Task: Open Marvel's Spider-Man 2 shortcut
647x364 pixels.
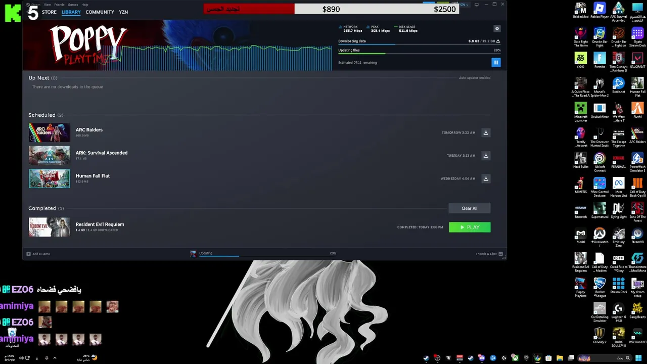Action: [599, 87]
